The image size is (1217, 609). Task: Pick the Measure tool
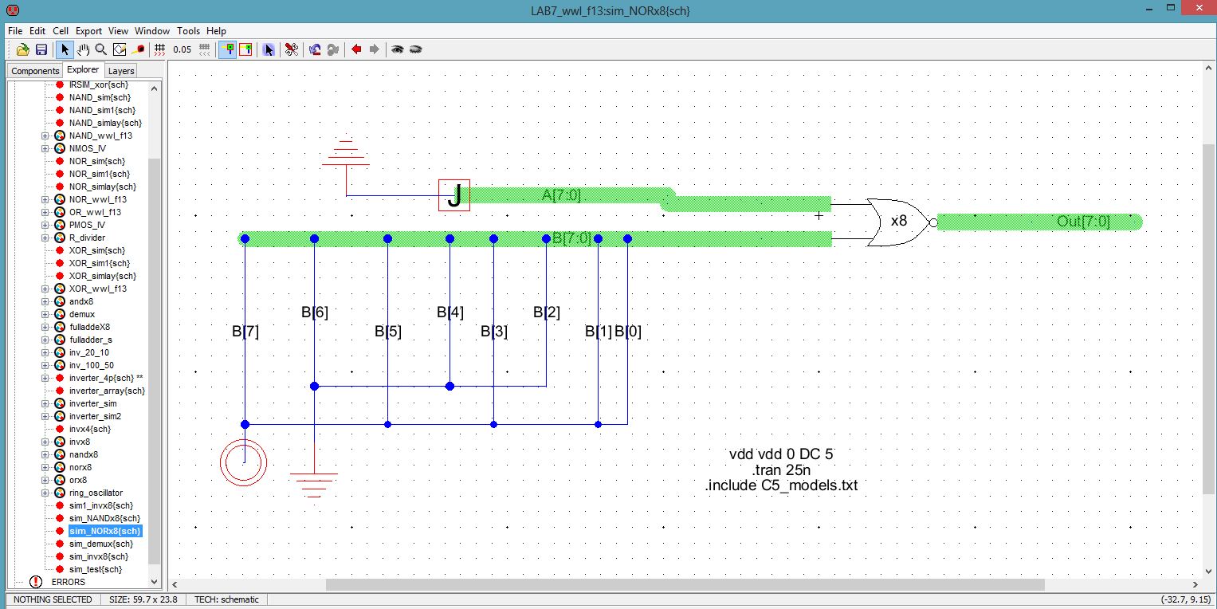pyautogui.click(x=138, y=49)
